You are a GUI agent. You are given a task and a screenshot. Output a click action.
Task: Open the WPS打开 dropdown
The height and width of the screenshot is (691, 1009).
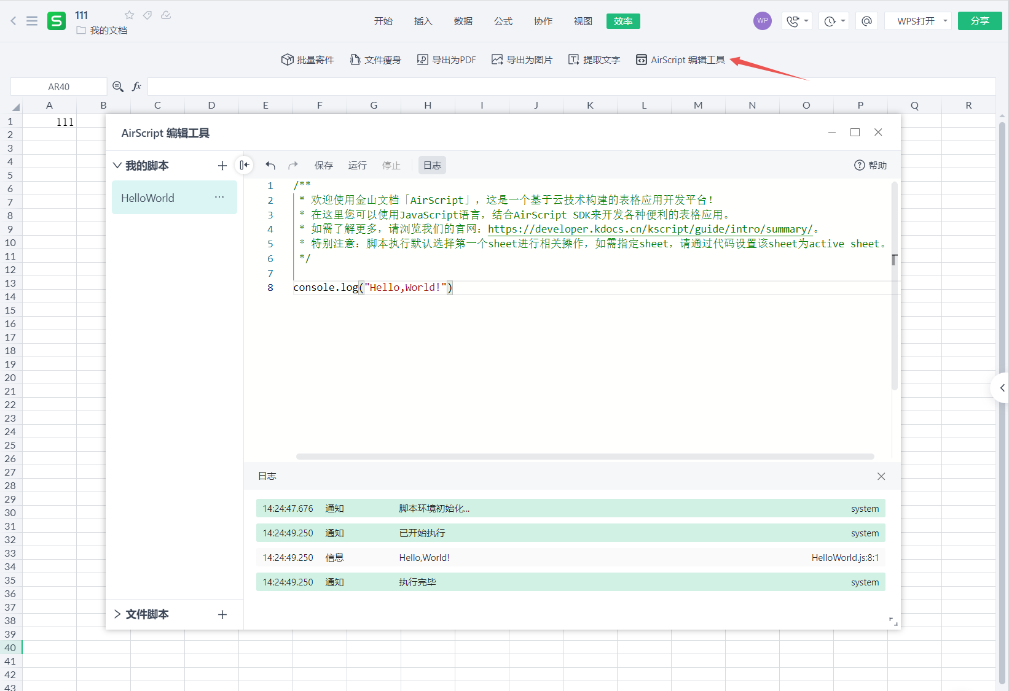pyautogui.click(x=917, y=20)
